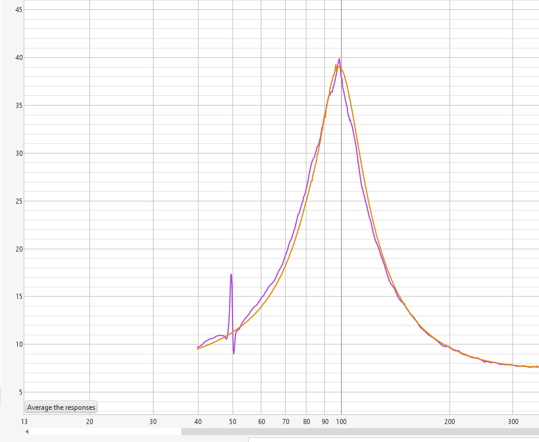The height and width of the screenshot is (442, 539).
Task: Click the 300 label on frequency axis
Action: click(x=513, y=422)
